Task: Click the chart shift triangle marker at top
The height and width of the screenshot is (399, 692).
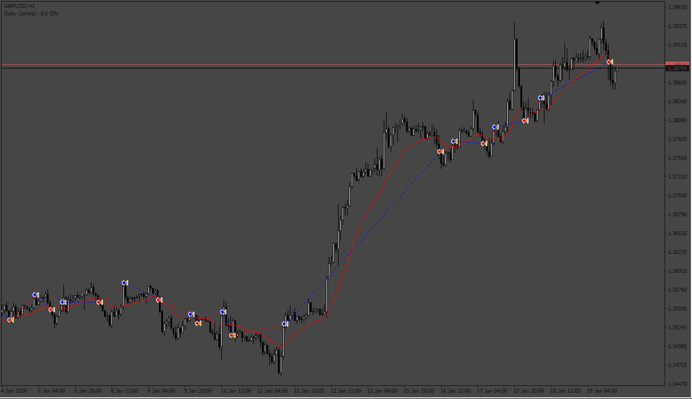Action: 597,3
